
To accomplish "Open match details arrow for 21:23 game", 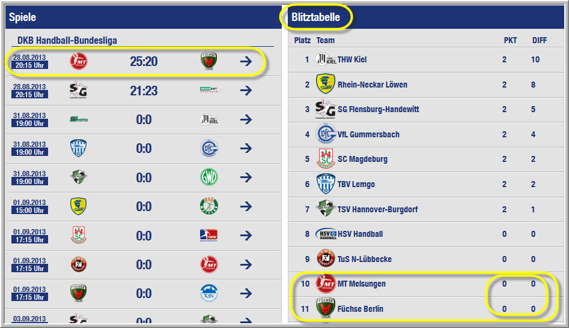I will pos(246,91).
